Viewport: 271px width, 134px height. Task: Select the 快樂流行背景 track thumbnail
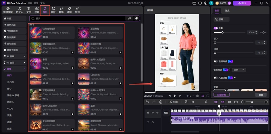[x=36, y=33]
